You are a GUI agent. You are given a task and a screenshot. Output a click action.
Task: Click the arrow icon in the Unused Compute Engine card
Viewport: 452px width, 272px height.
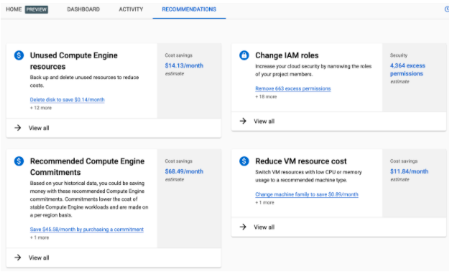[x=18, y=127]
